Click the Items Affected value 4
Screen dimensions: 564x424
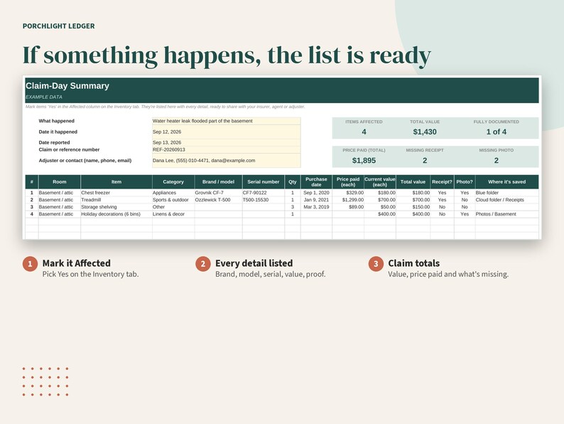pyautogui.click(x=364, y=132)
